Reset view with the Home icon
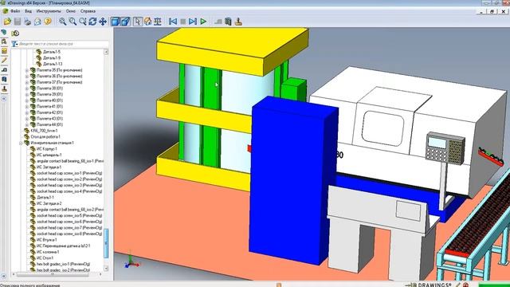This screenshot has width=510, height=287. [147, 22]
